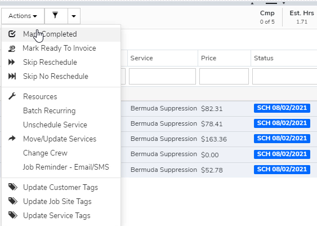This screenshot has width=317, height=226.
Task: Click the Move/Update Services arrow icon
Action: pyautogui.click(x=12, y=139)
